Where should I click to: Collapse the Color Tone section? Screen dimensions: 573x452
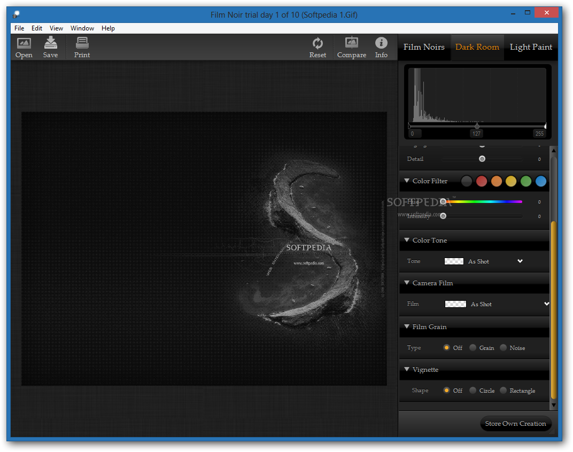click(407, 240)
